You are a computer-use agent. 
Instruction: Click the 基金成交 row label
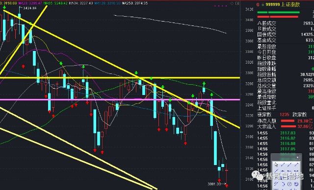tap(267, 40)
